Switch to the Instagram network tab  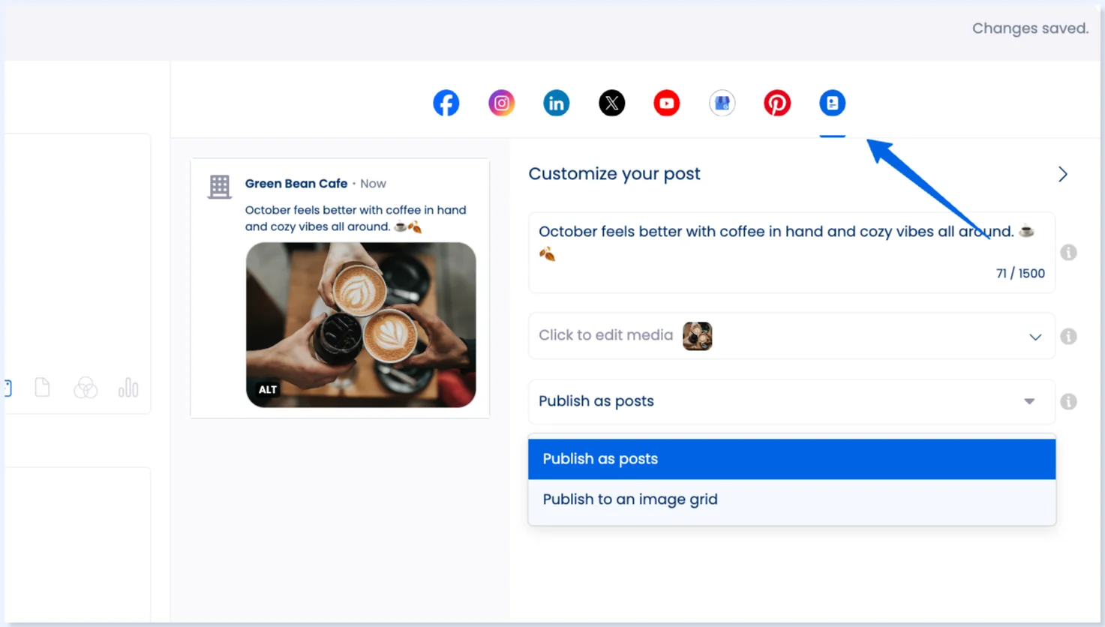[501, 103]
